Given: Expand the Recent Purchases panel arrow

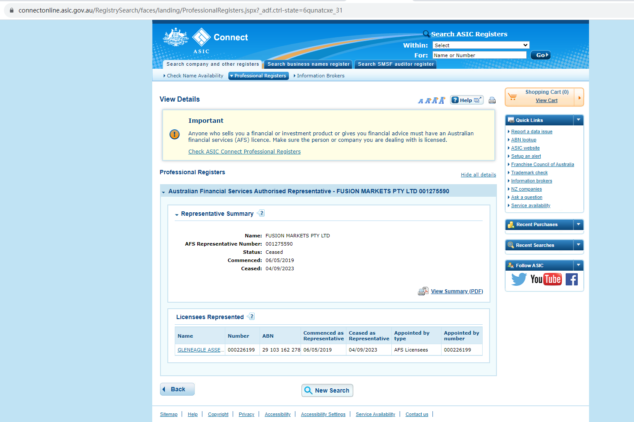Looking at the screenshot, I should pyautogui.click(x=578, y=224).
